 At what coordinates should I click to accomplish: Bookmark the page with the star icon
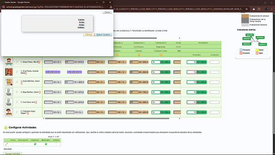click(x=247, y=9)
